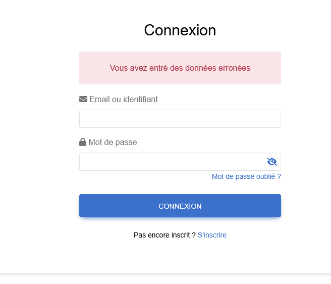Screen dimensions: 331x284
Task: Click the Connexion page heading
Action: point(180,30)
